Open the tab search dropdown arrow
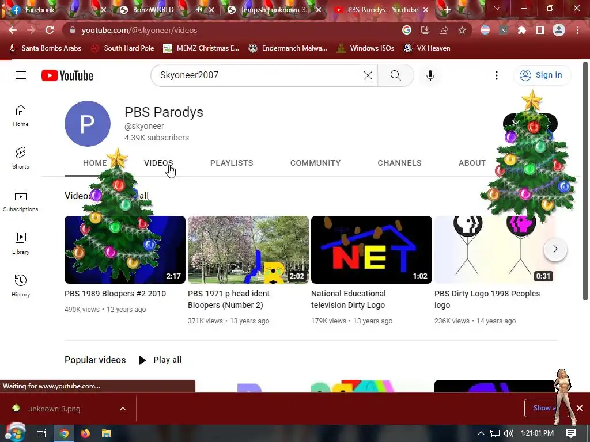 pyautogui.click(x=497, y=8)
